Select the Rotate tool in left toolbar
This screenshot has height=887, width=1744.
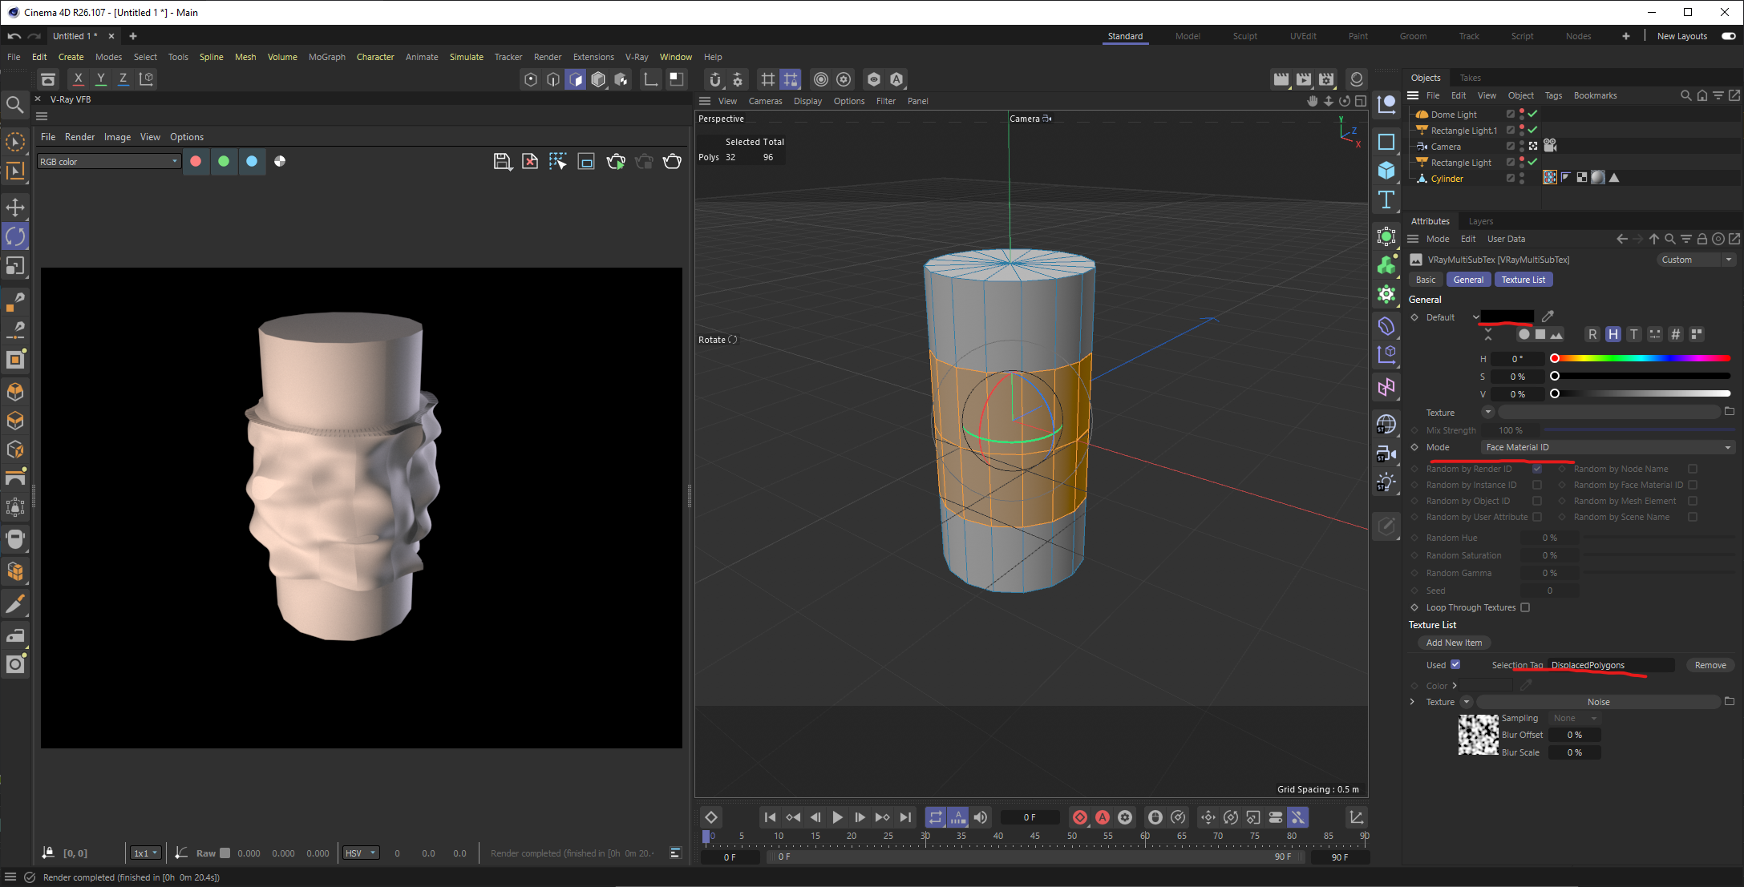[x=15, y=236]
